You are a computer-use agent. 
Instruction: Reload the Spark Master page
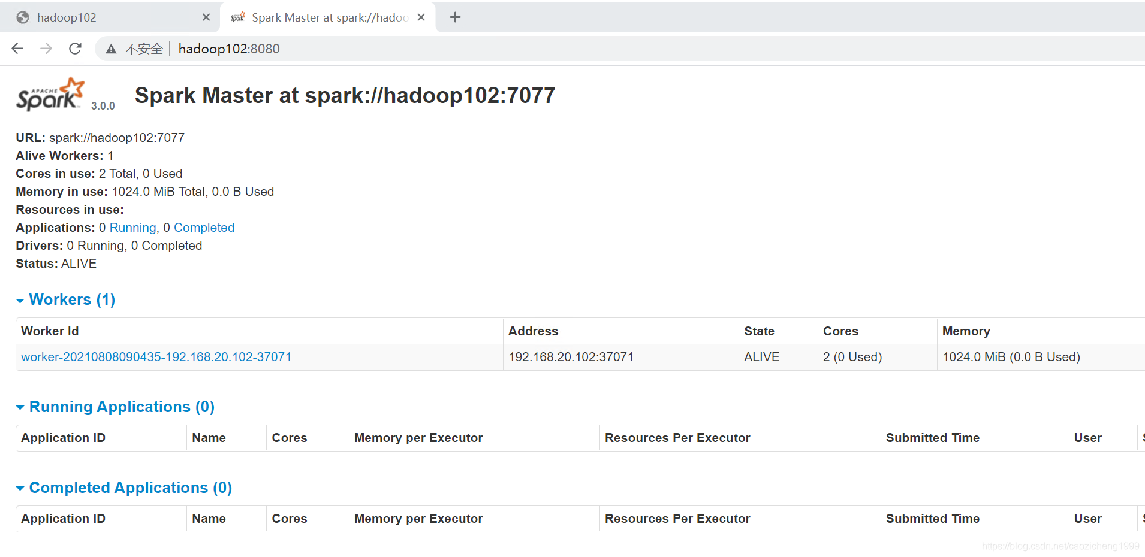coord(75,49)
